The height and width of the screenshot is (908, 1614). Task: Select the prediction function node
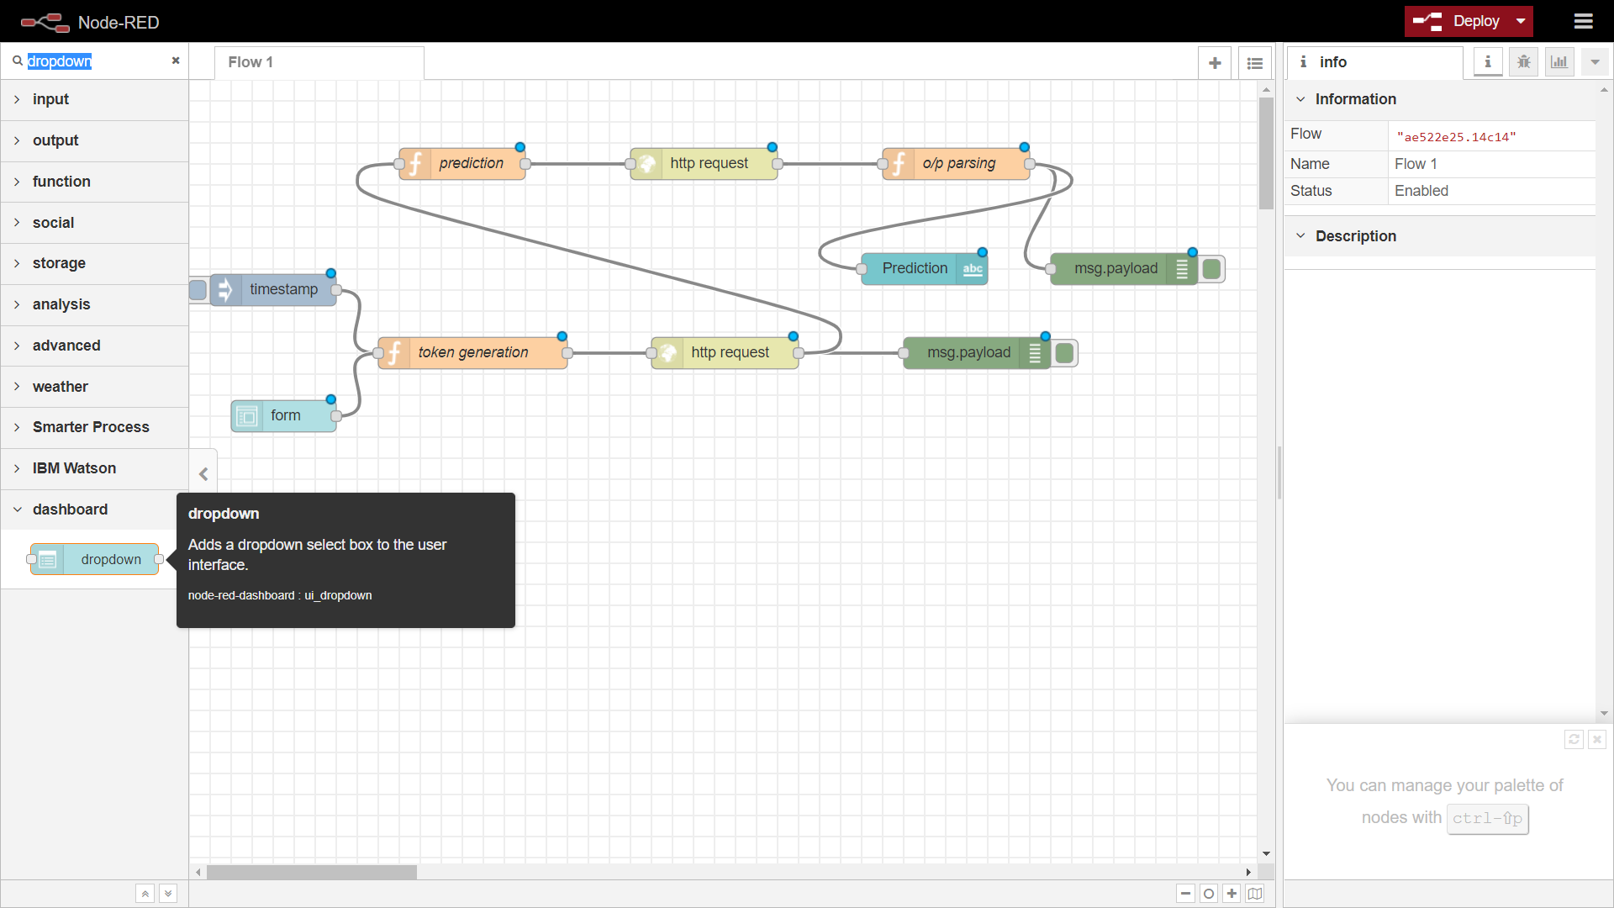click(462, 163)
